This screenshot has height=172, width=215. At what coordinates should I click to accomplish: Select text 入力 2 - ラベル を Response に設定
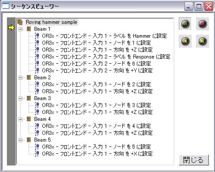click(132, 57)
